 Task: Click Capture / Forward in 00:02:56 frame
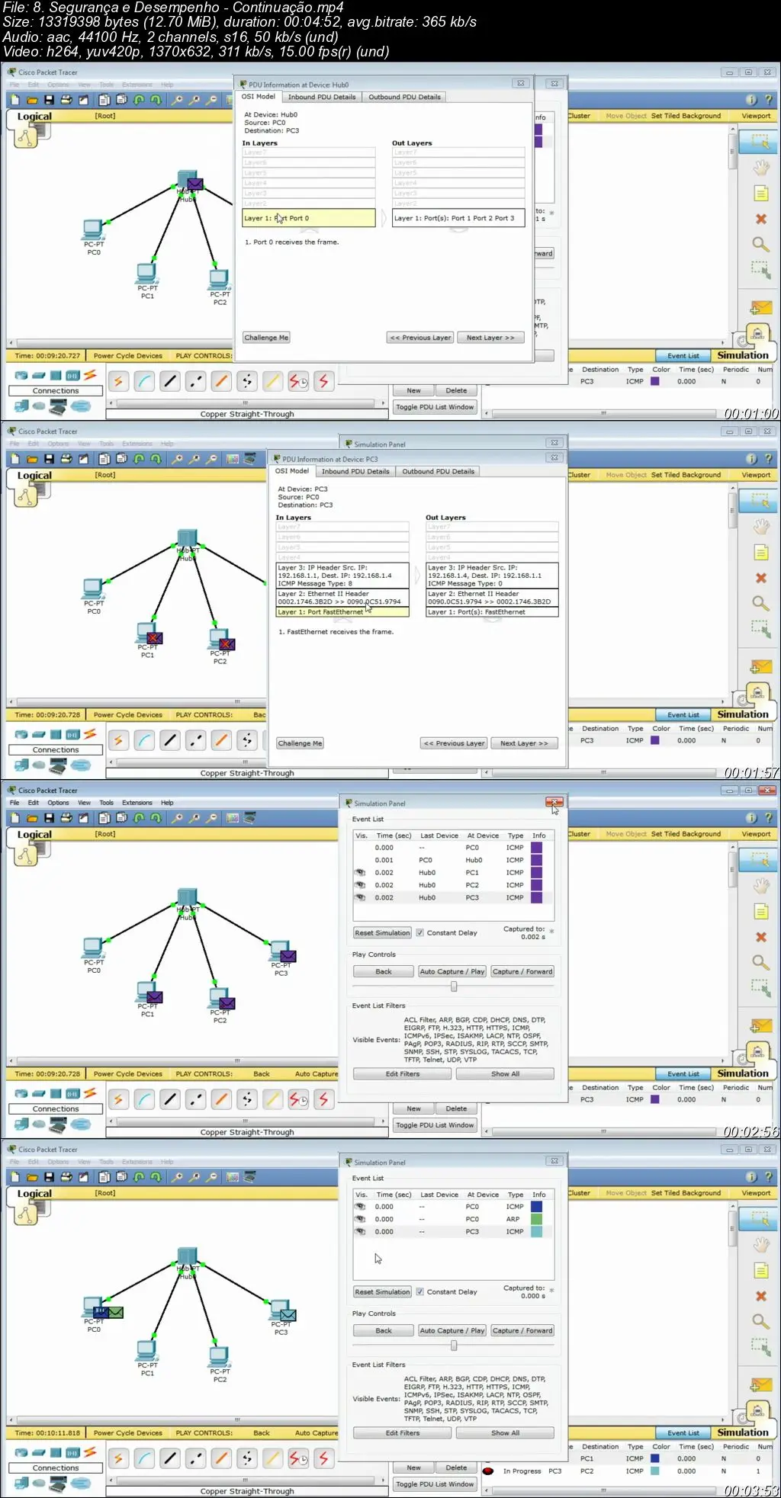point(522,971)
